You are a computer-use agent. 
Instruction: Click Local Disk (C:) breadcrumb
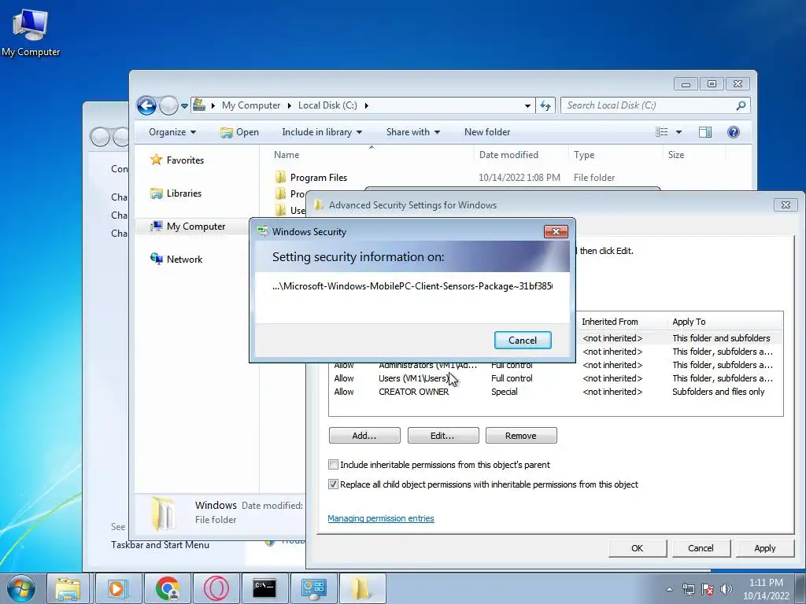point(327,105)
